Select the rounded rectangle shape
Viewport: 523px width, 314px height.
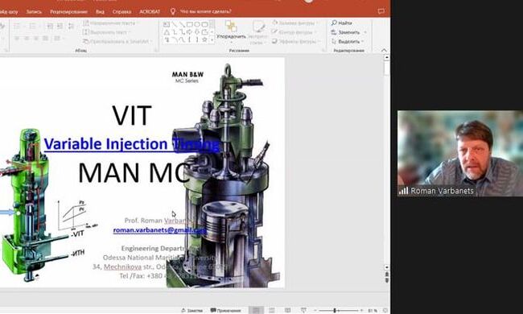[205, 24]
